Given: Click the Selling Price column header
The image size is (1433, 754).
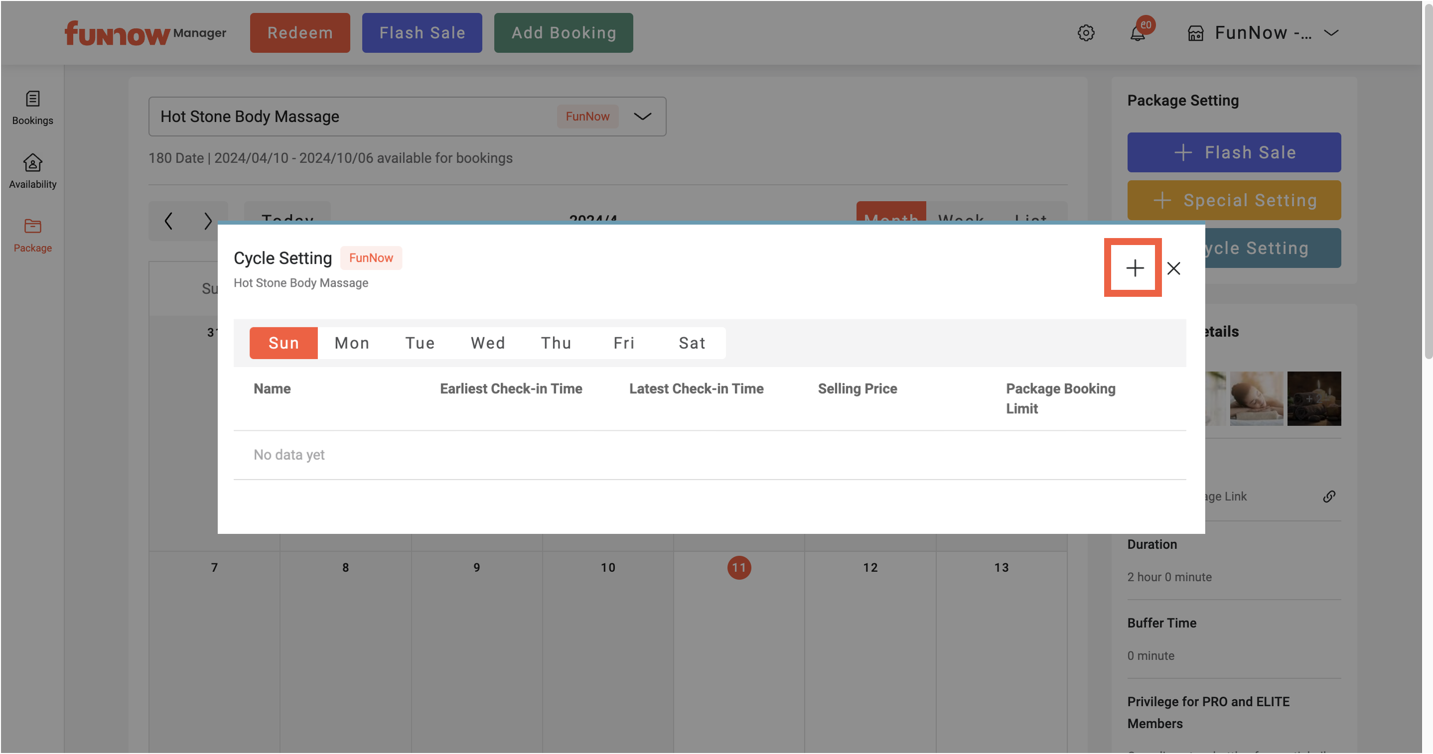Looking at the screenshot, I should pyautogui.click(x=857, y=388).
